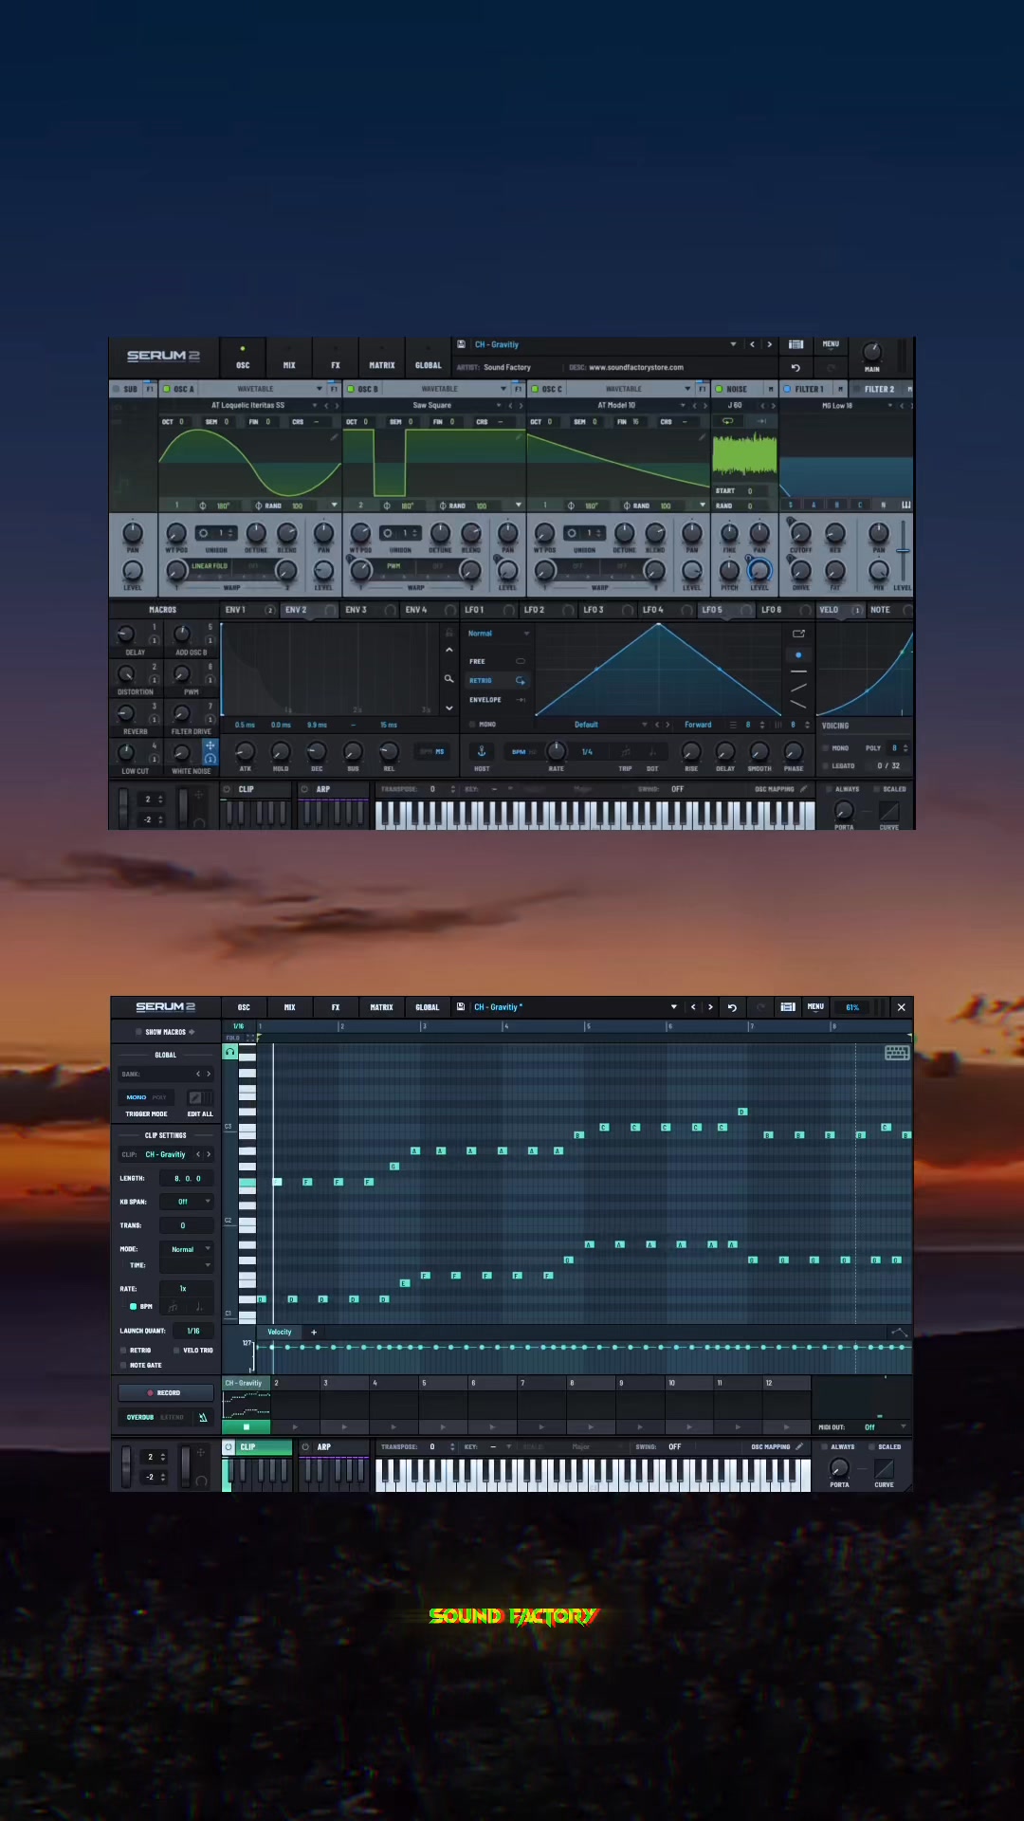Enable the Note Gate checkbox

[123, 1365]
